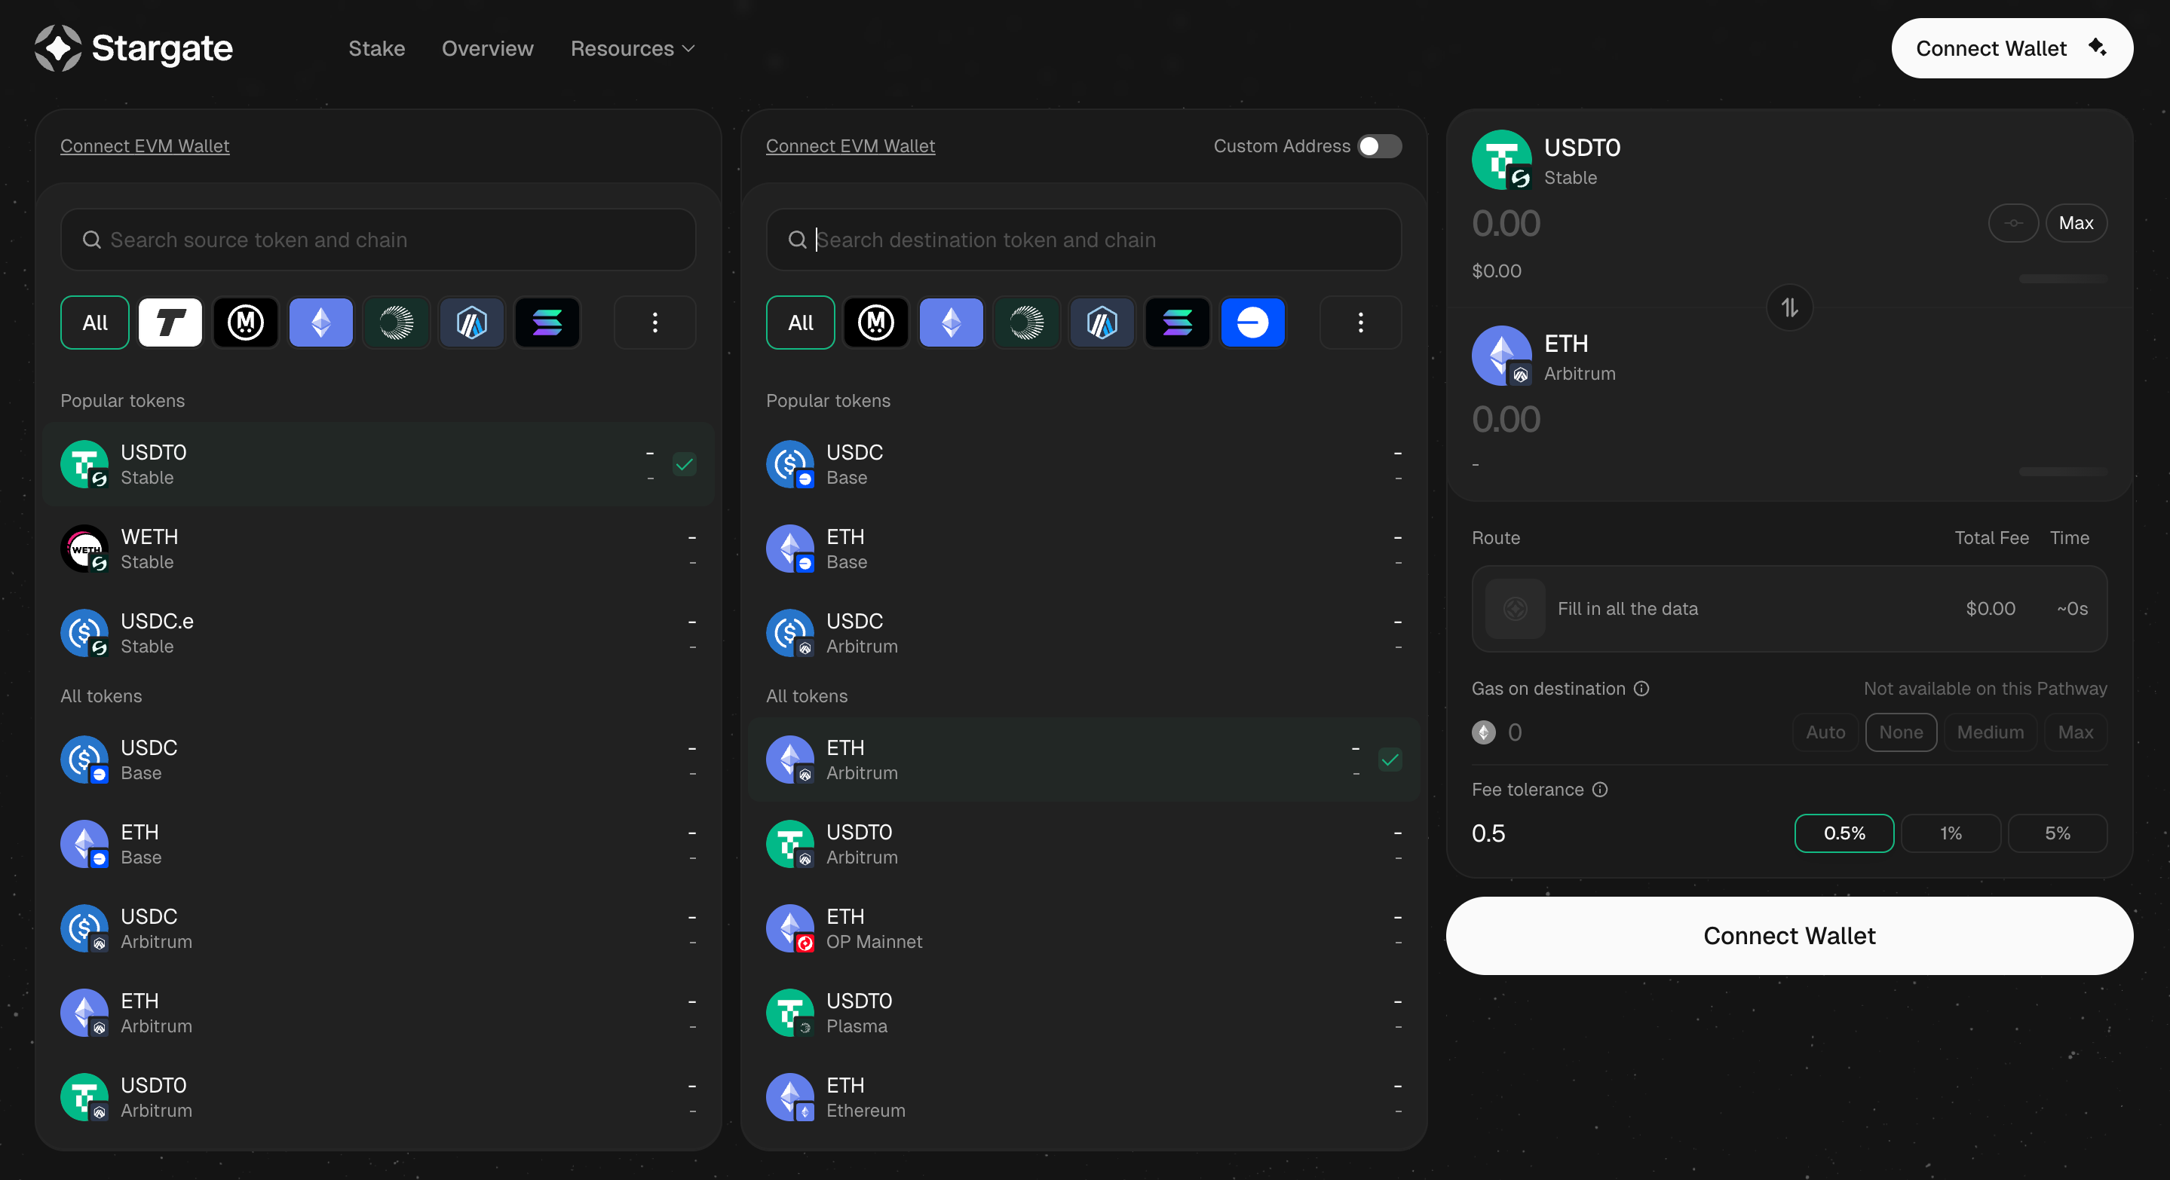Choose USDC on Arbitrum under destination Popular tokens
This screenshot has width=2170, height=1180.
(x=1083, y=634)
